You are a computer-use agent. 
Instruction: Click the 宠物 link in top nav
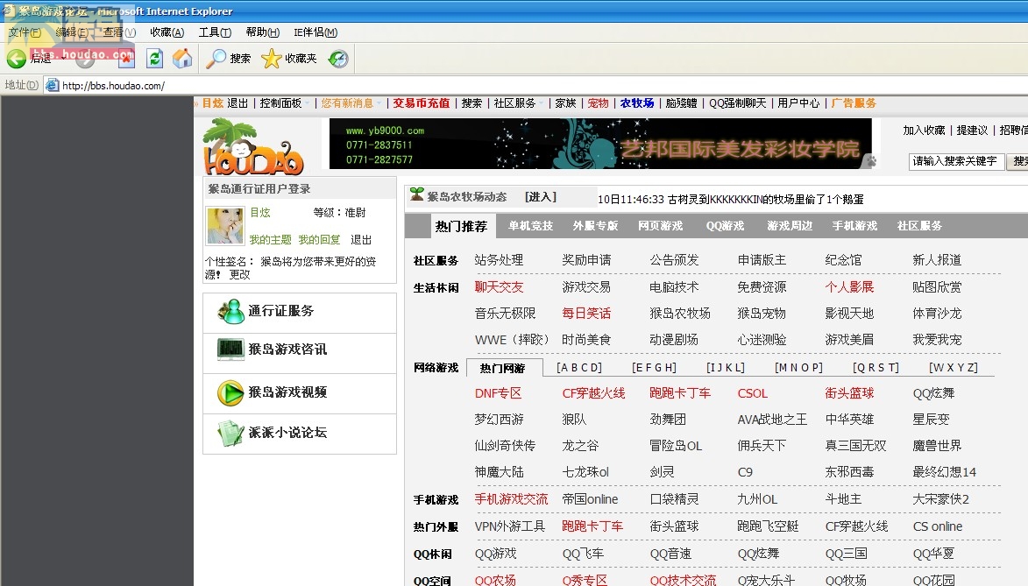pos(598,103)
